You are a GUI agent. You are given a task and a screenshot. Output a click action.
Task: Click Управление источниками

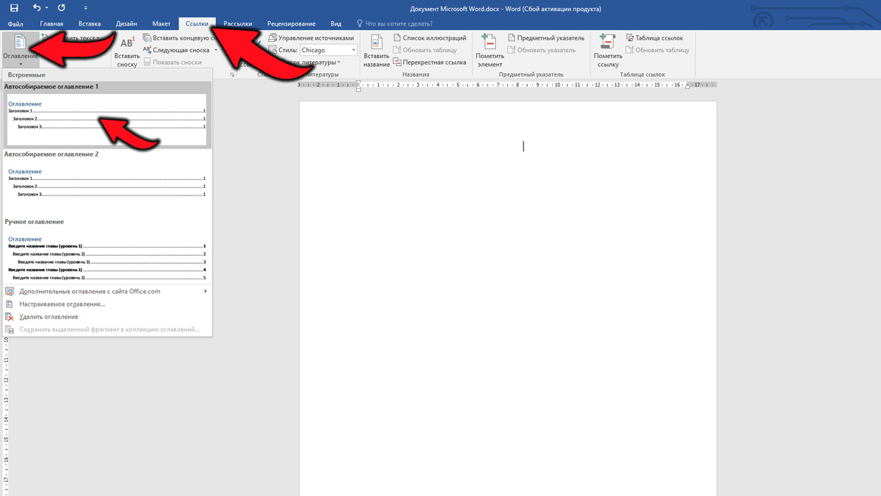click(x=311, y=37)
